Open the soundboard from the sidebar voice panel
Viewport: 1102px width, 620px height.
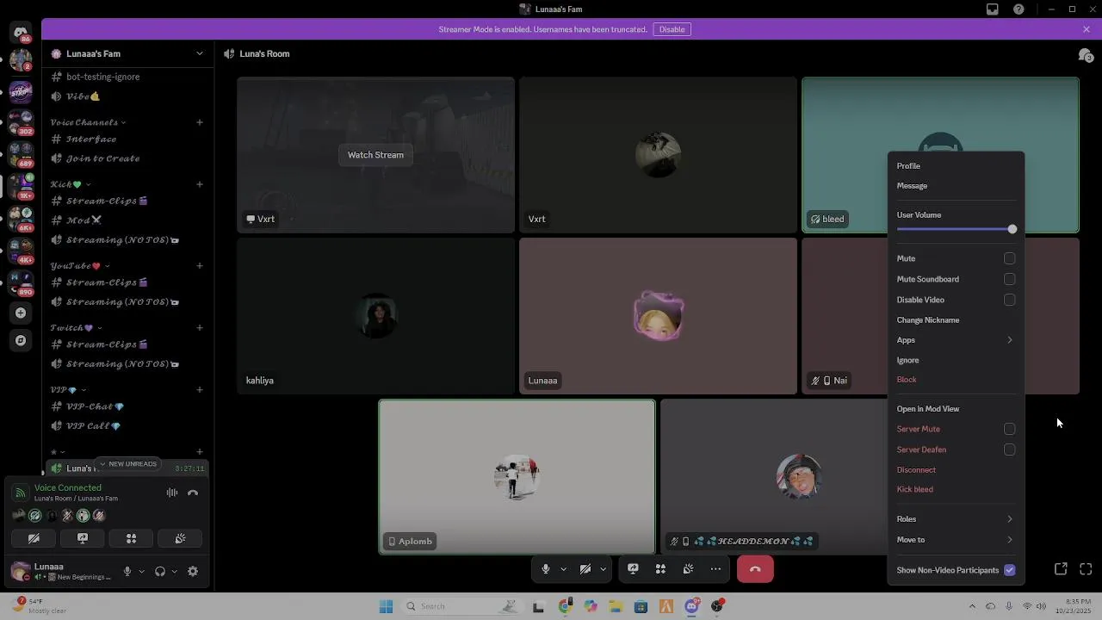pos(180,539)
